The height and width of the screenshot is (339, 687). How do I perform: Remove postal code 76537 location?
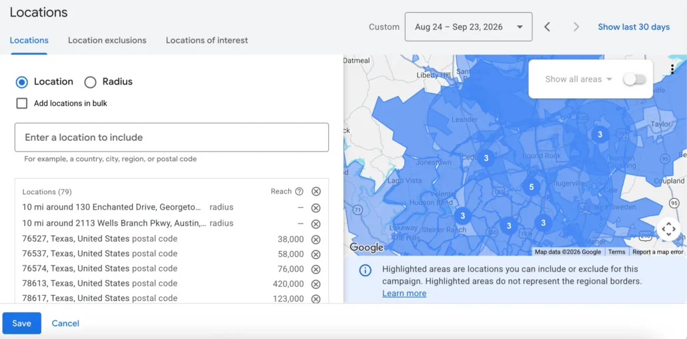pos(315,254)
